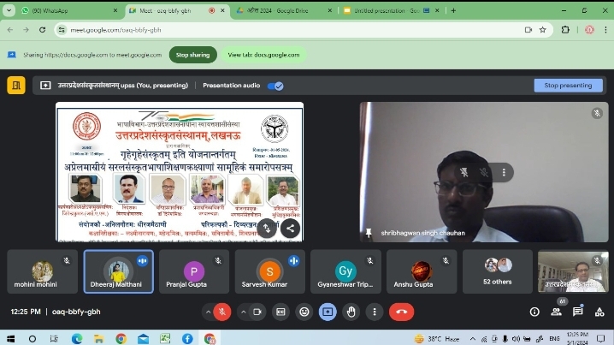Click the Stop presenting button
This screenshot has width=614, height=345.
568,86
